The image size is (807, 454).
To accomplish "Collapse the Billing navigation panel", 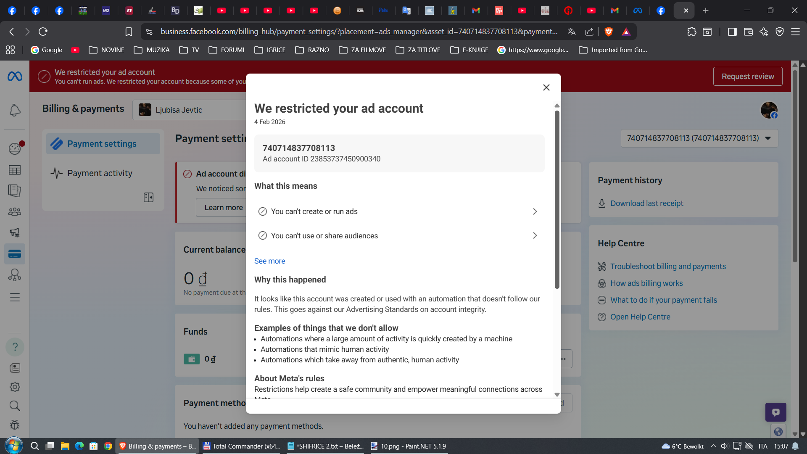I will [148, 198].
